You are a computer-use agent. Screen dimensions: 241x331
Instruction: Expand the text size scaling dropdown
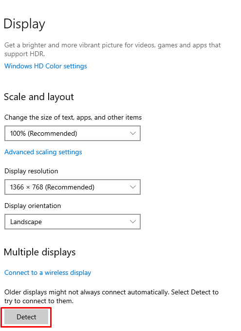(73, 133)
